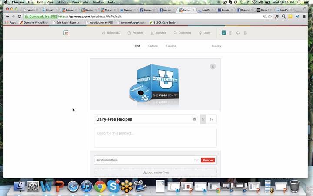
Task: Open Safari from the dock
Action: coord(73,186)
